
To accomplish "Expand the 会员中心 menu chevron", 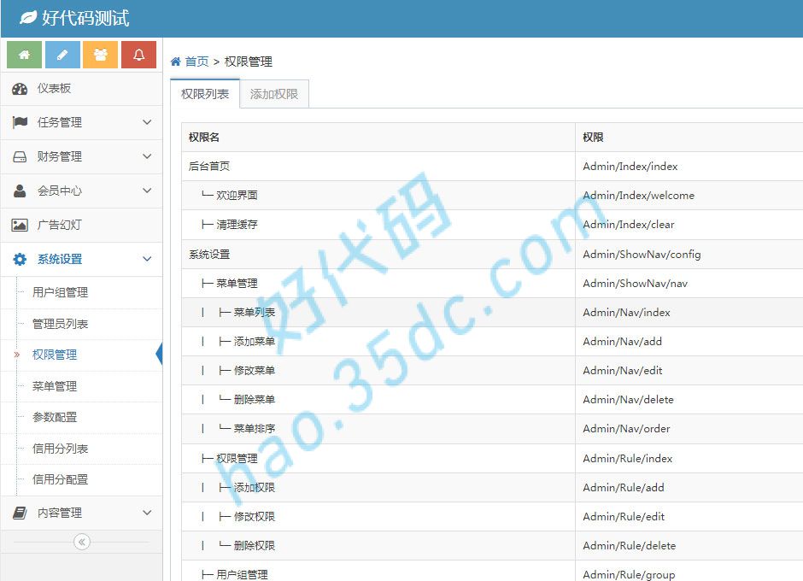I will point(147,191).
